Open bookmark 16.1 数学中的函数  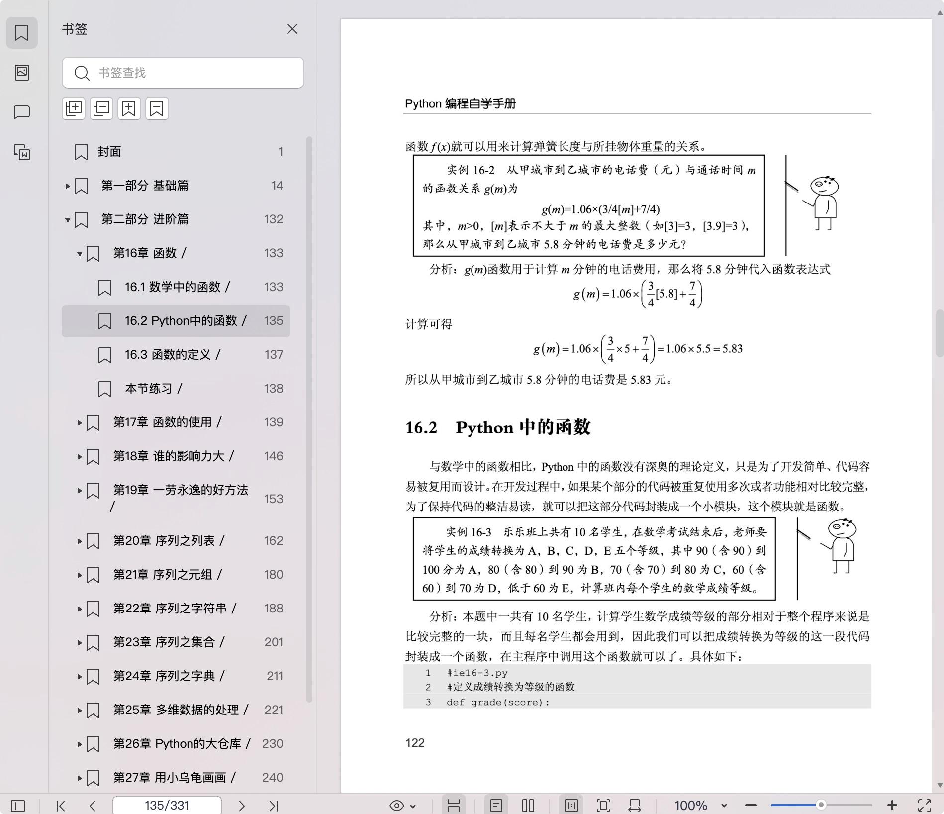pyautogui.click(x=176, y=287)
